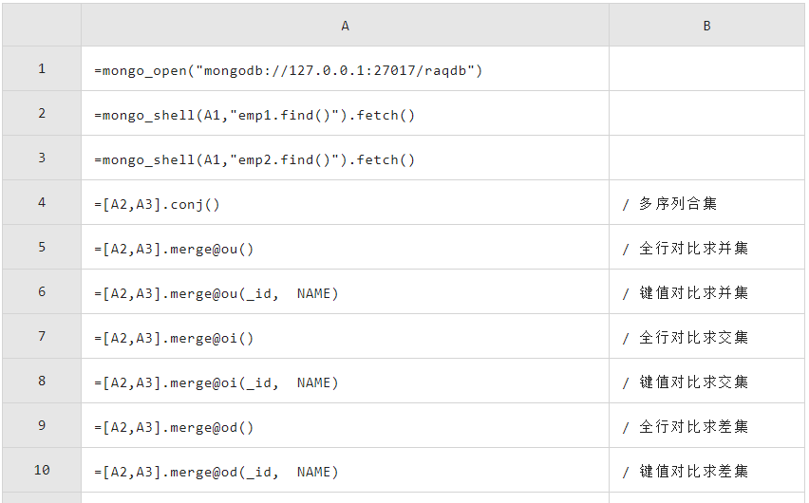Select comment cell 全行对比求并集
Image resolution: width=809 pixels, height=503 pixels.
coord(706,247)
